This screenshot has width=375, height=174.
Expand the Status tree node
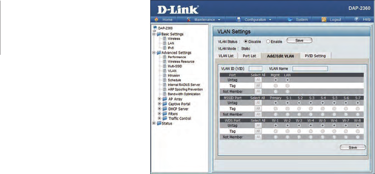tap(154, 123)
